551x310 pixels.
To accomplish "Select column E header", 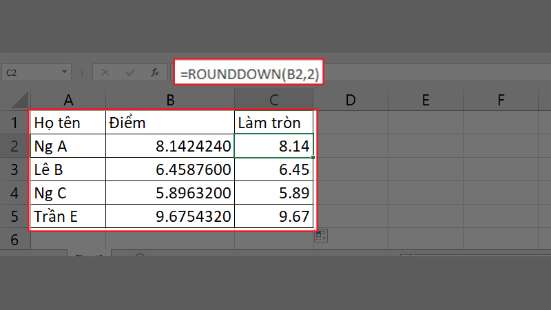I will tap(426, 100).
